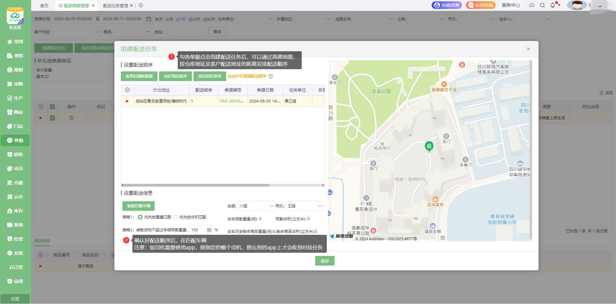Open the notification bell
The width and height of the screenshot is (616, 304).
pyautogui.click(x=553, y=5)
